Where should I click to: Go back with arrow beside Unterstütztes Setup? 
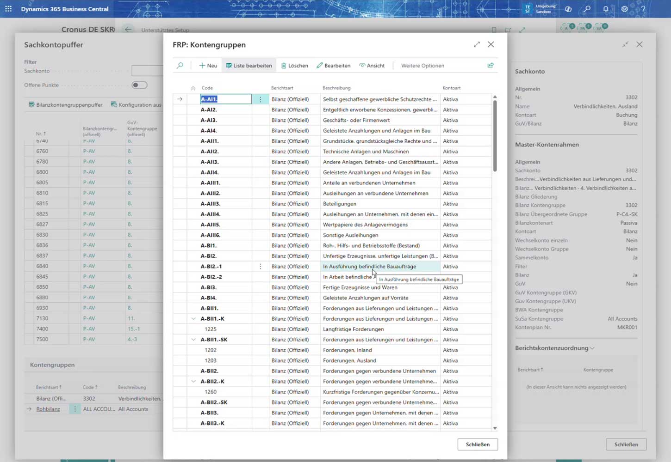click(128, 29)
